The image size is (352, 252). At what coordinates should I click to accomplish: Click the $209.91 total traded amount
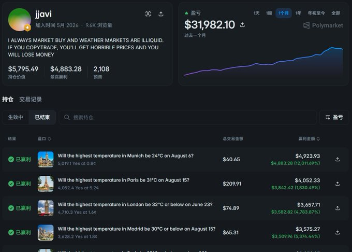click(232, 184)
